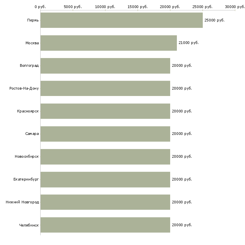Select the Ростов-На-Дону bar

coord(105,88)
